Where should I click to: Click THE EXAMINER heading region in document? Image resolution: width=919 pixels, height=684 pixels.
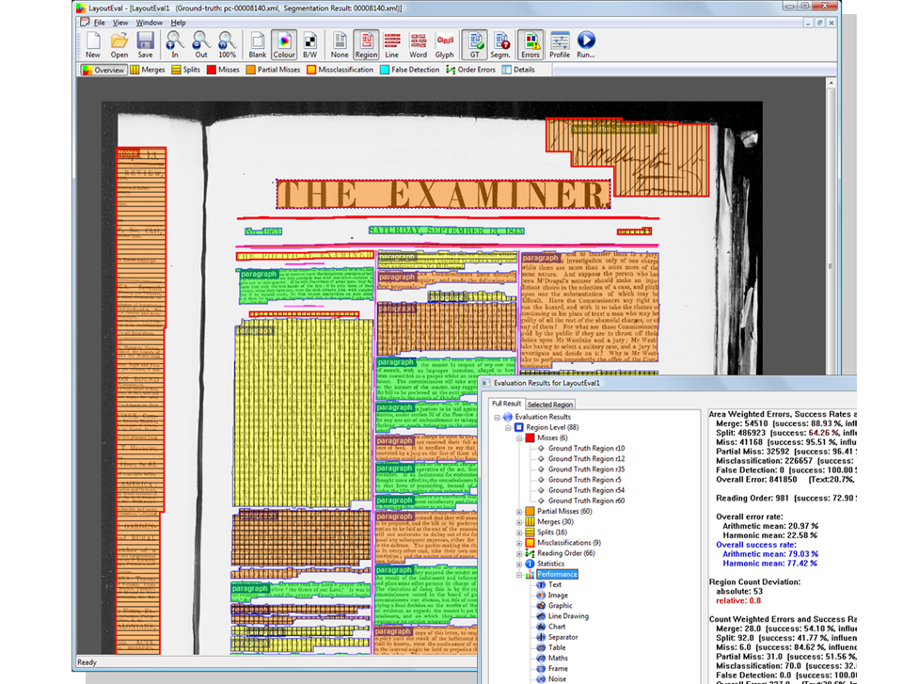point(443,194)
